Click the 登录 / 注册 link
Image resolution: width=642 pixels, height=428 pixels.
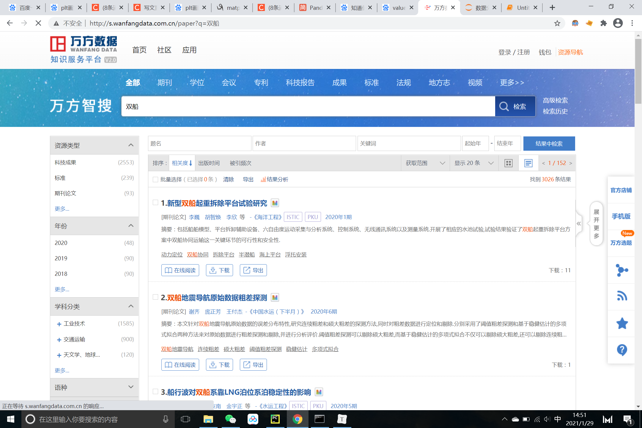click(x=514, y=52)
